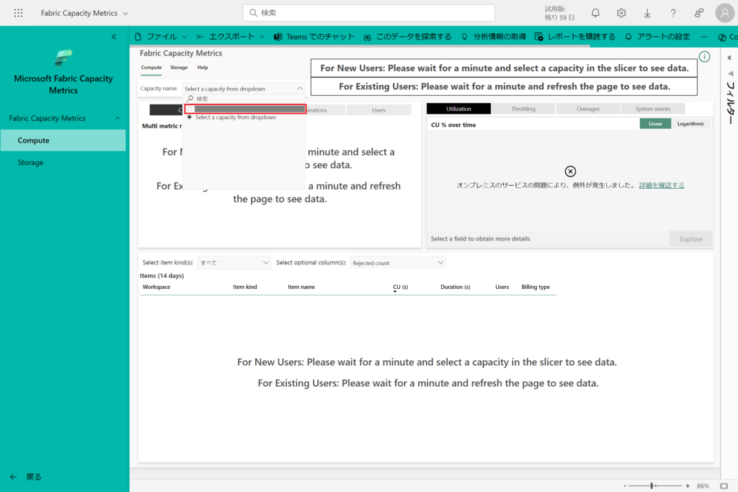Click the download arrow icon
738x492 pixels.
pyautogui.click(x=647, y=13)
